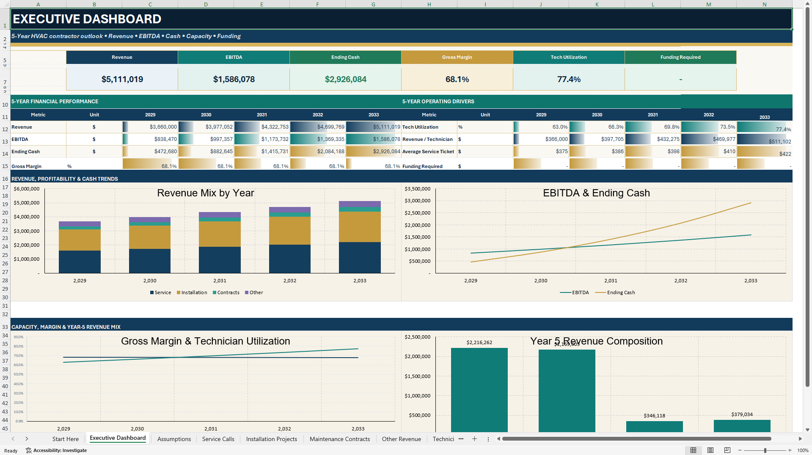This screenshot has width=812, height=455.
Task: Go to next sheet tab arrow
Action: (x=27, y=439)
